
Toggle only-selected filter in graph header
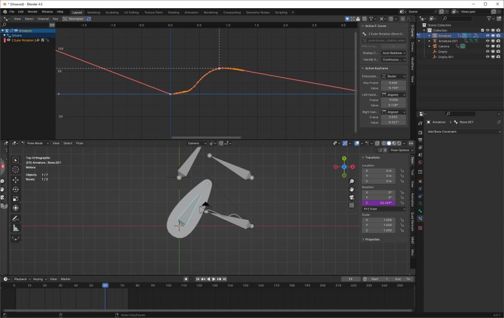pos(347,19)
